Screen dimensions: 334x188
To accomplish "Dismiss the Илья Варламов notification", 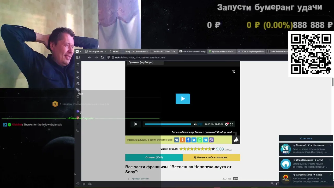I will (x=330, y=160).
